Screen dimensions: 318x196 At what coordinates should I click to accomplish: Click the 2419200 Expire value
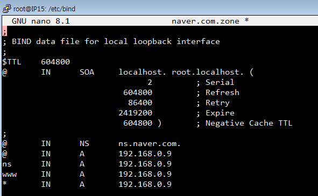pyautogui.click(x=135, y=113)
